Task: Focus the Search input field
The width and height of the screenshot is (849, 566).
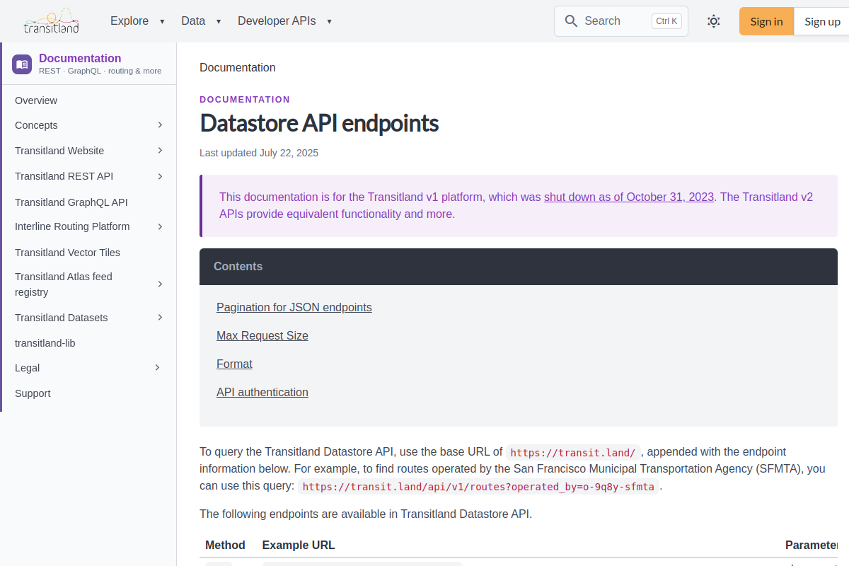Action: (x=621, y=21)
